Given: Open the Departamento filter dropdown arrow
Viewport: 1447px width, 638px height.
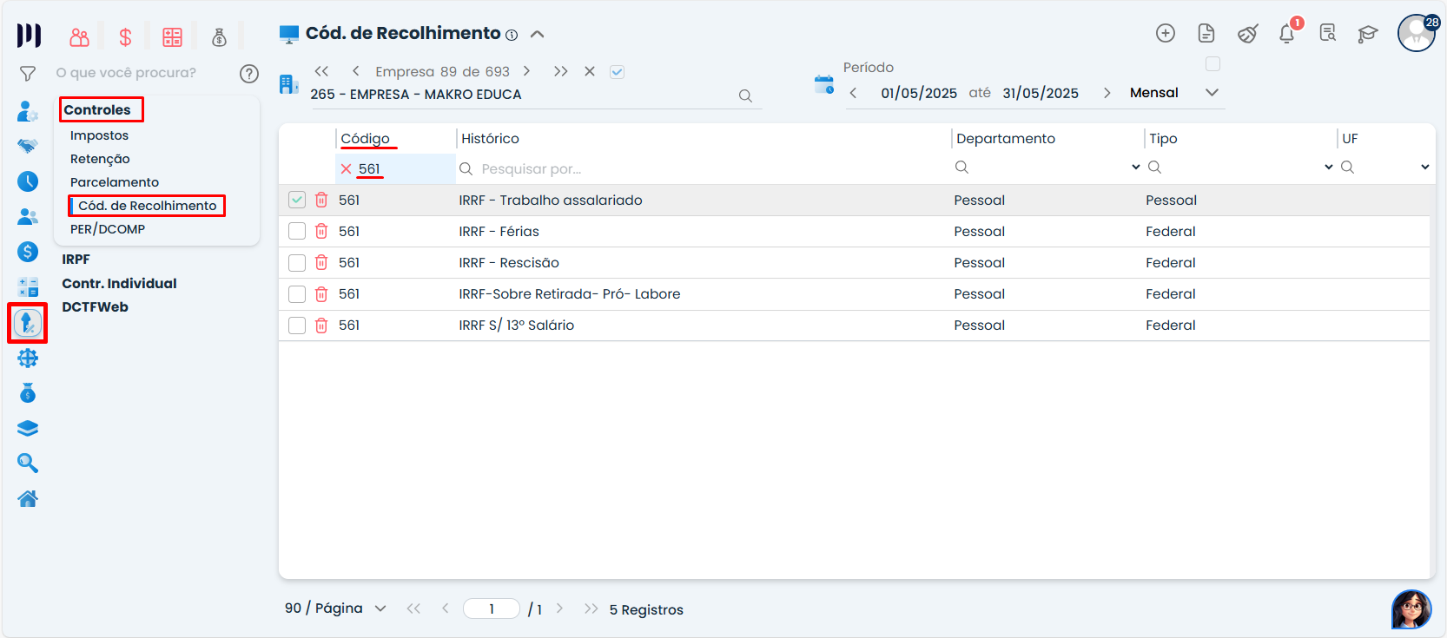Looking at the screenshot, I should coord(1135,168).
